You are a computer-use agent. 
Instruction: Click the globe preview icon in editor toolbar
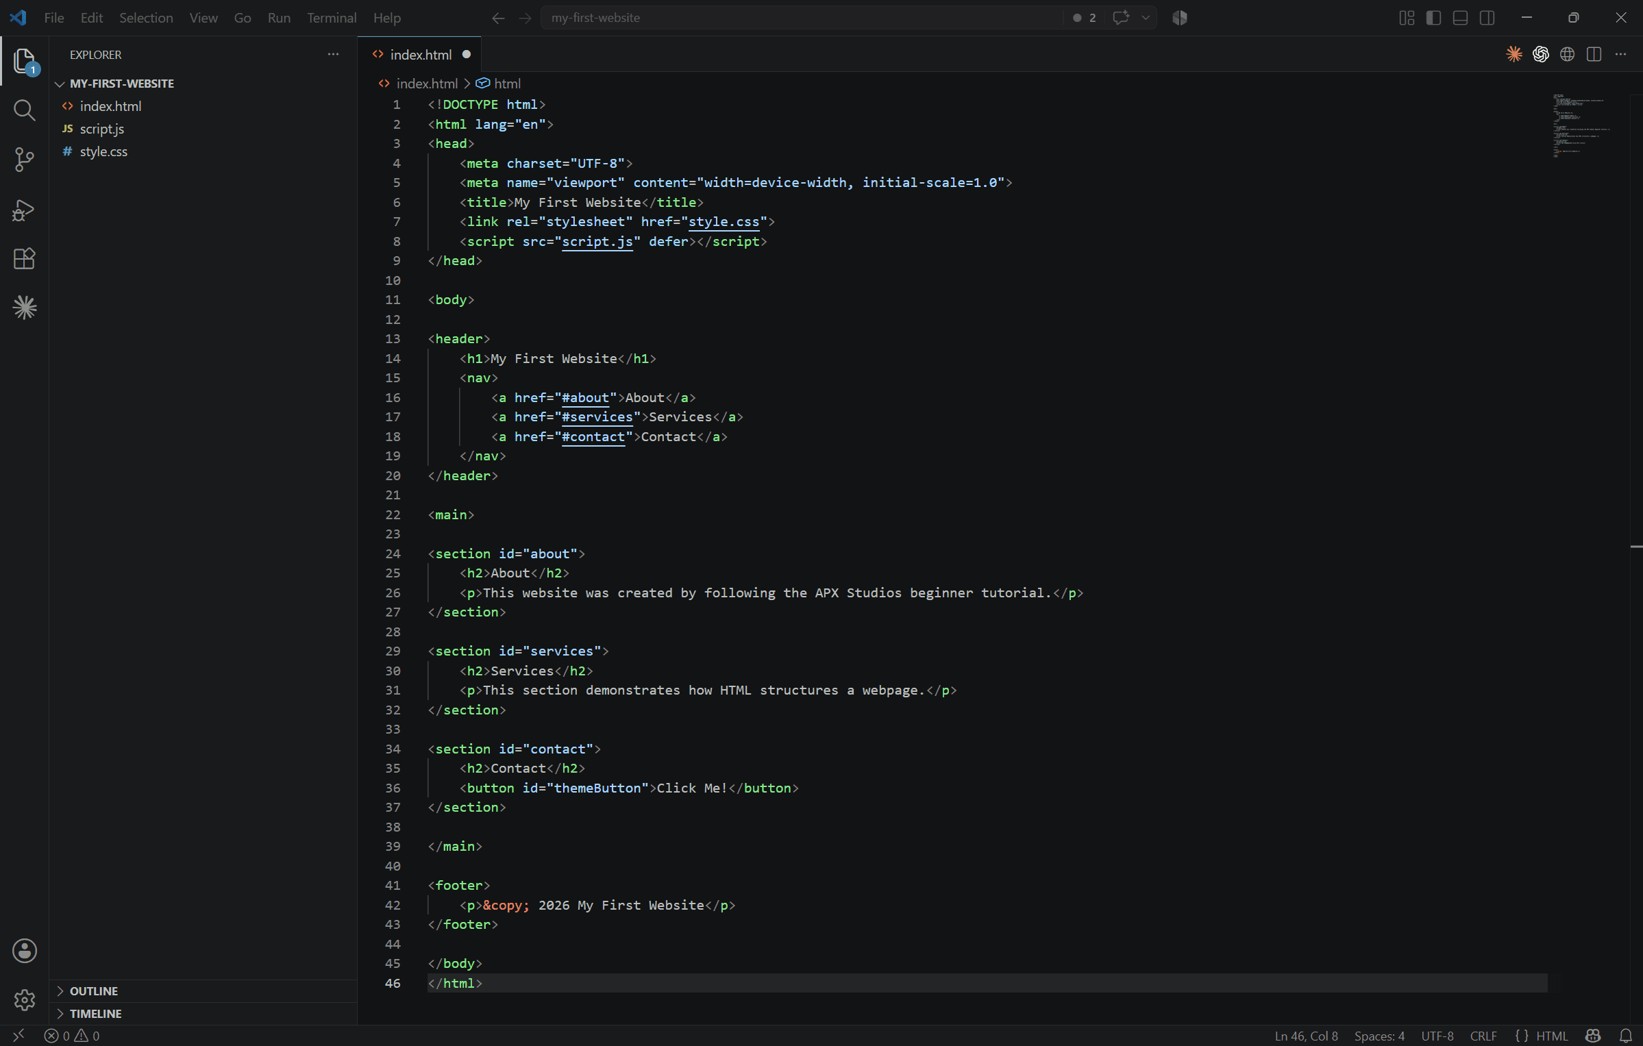pyautogui.click(x=1567, y=54)
